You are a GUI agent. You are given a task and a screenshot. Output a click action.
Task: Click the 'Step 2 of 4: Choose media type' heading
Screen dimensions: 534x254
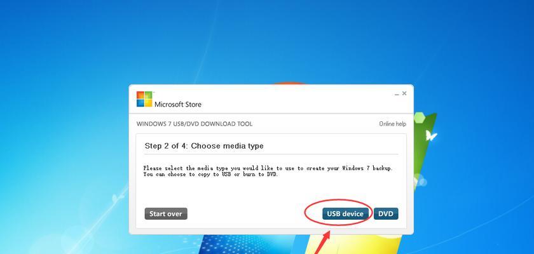(204, 146)
